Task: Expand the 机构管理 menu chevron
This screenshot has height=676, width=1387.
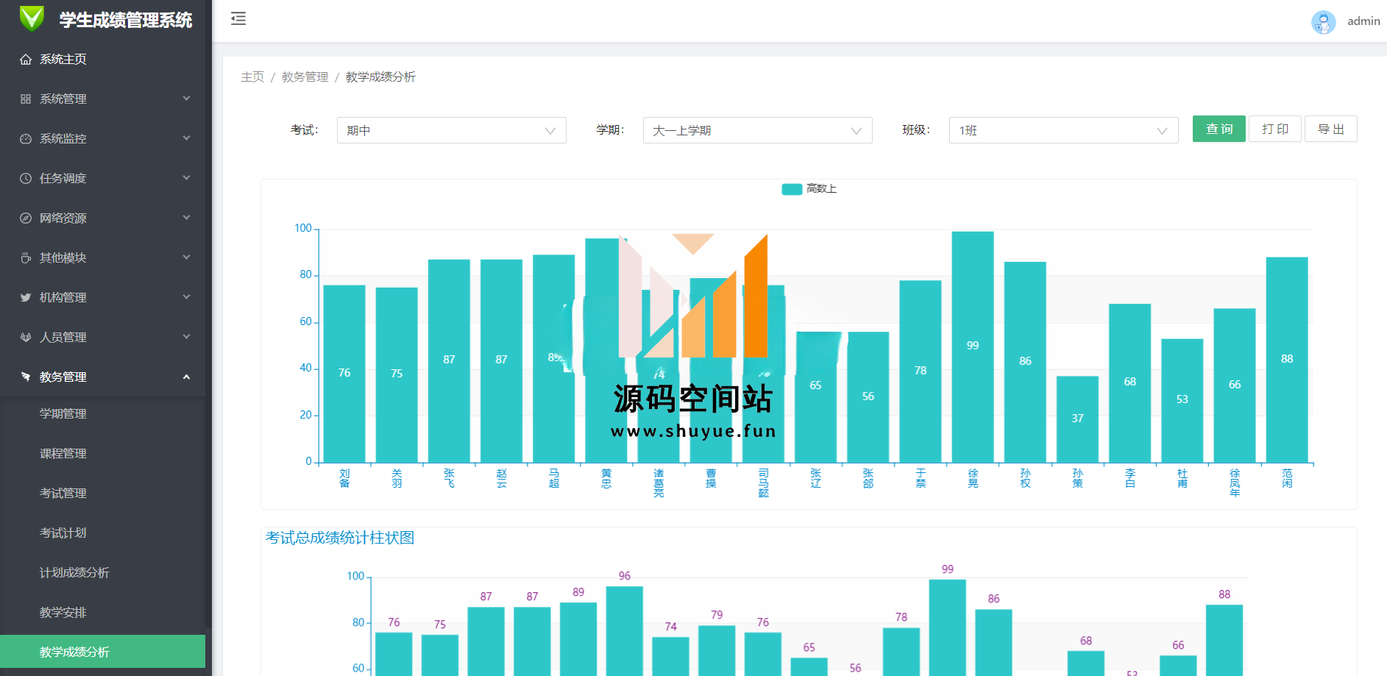Action: [186, 297]
